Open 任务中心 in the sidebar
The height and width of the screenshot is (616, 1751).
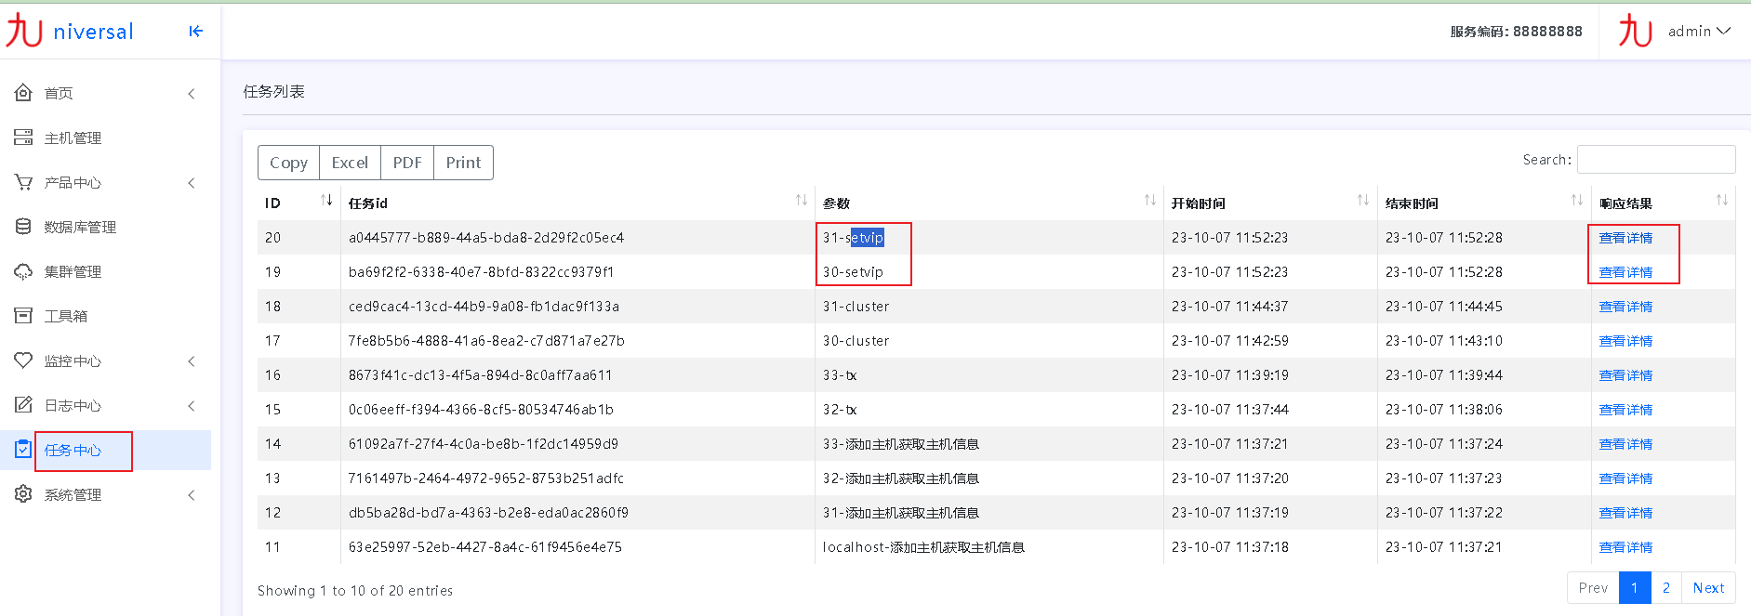[x=73, y=451]
